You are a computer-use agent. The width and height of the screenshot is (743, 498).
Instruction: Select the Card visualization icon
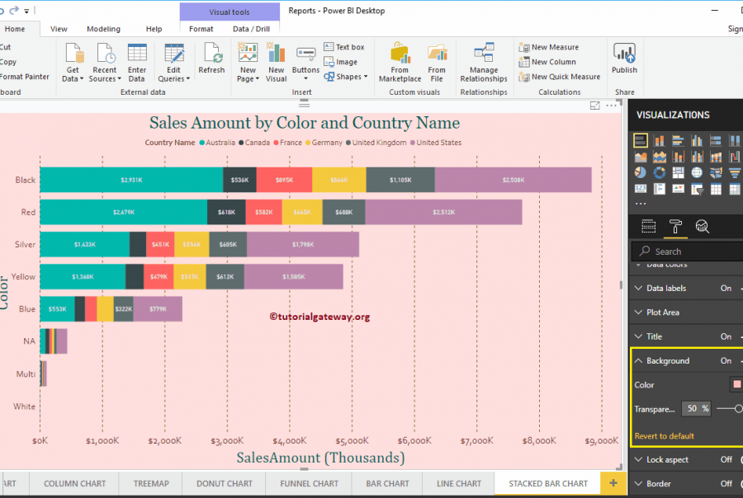[640, 188]
